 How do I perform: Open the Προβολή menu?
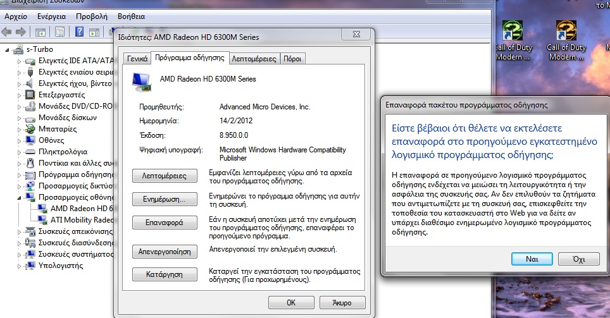91,16
